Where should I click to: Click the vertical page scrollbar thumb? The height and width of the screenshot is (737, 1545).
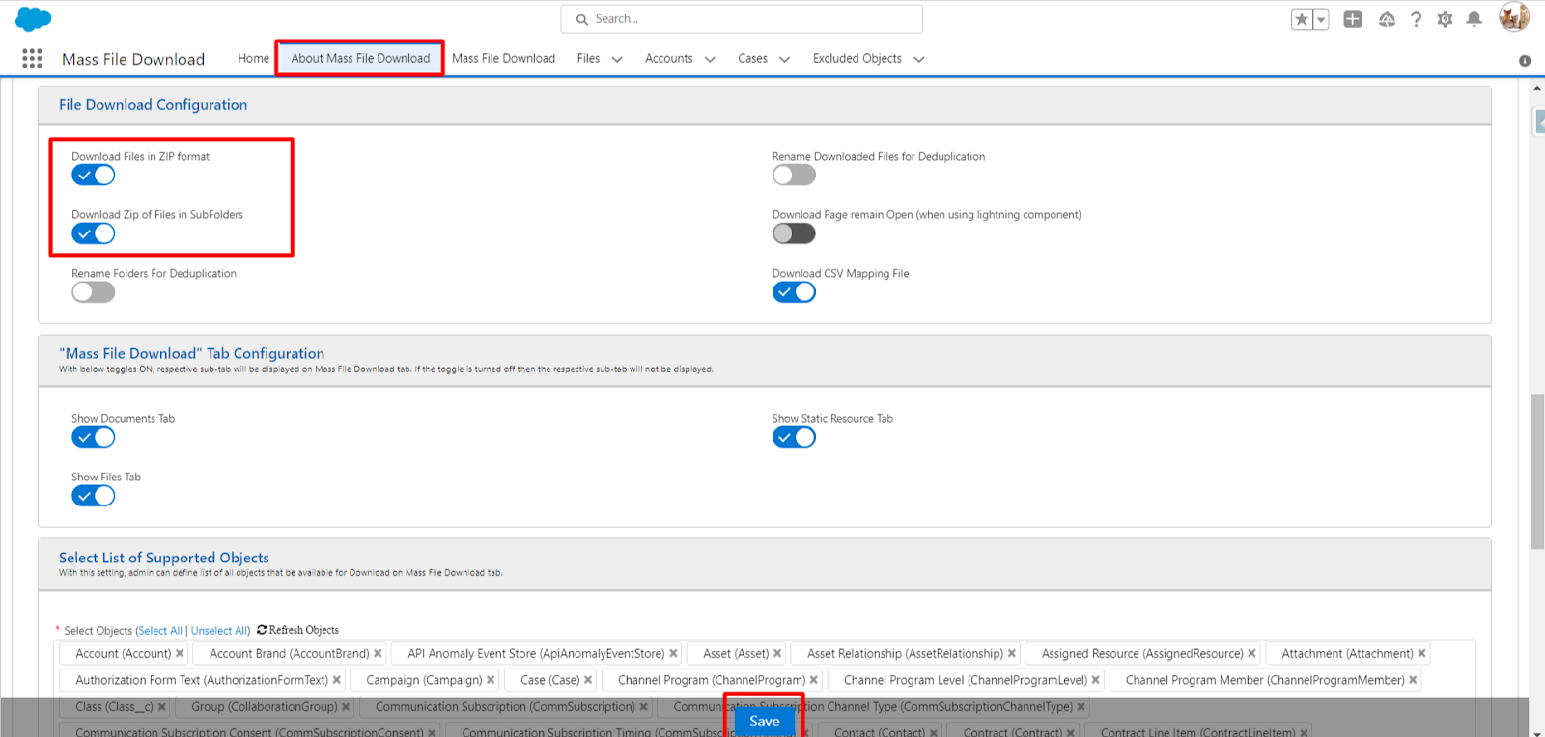pos(1536,471)
